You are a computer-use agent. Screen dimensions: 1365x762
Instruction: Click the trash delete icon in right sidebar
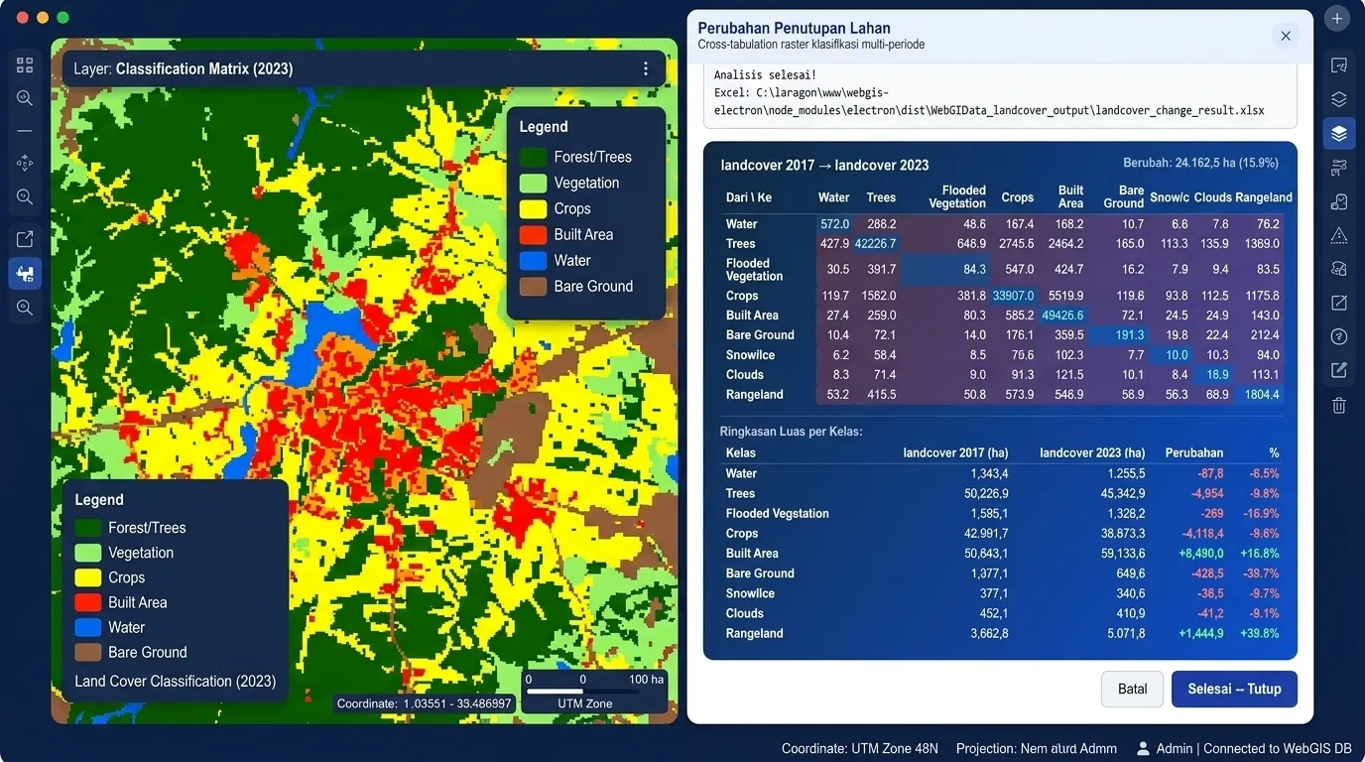pyautogui.click(x=1339, y=405)
